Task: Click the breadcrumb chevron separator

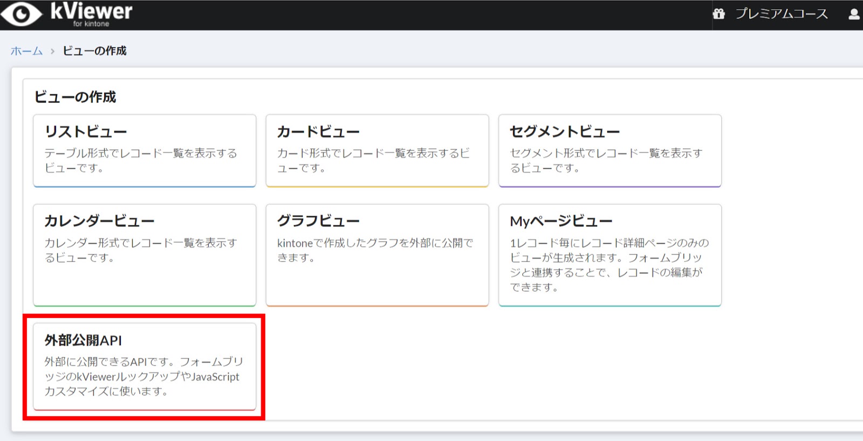Action: pyautogui.click(x=53, y=51)
